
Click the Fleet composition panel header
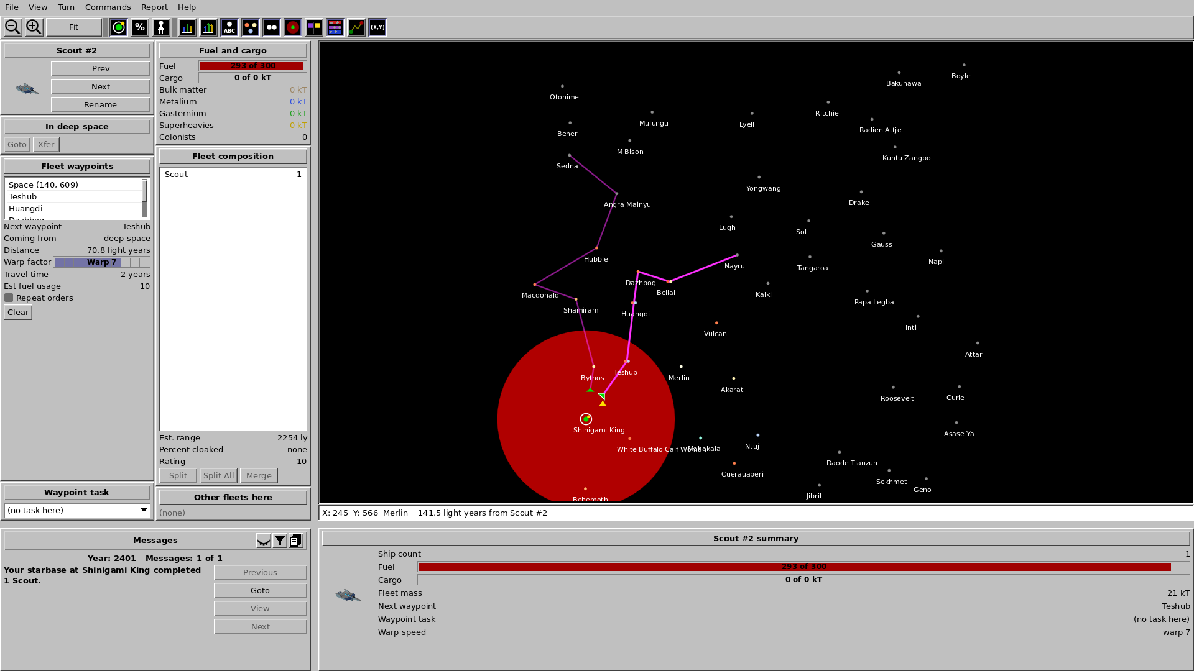tap(233, 157)
